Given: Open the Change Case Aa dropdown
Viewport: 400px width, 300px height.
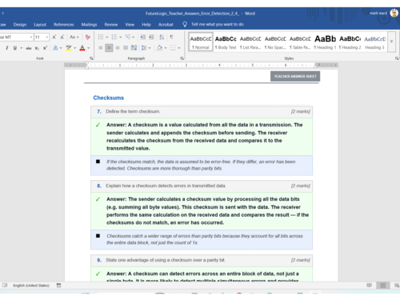Looking at the screenshot, I should pyautogui.click(x=74, y=37).
